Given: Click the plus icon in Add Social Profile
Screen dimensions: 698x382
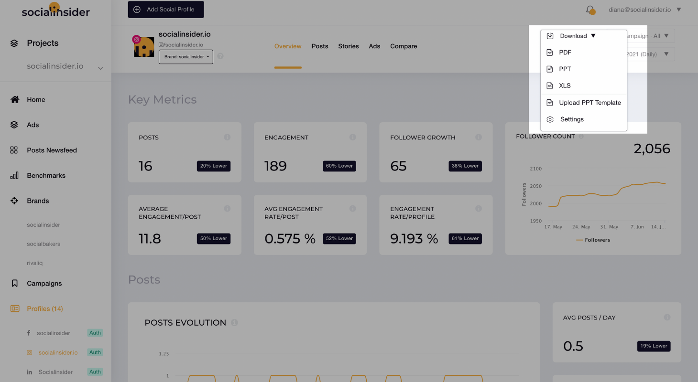Looking at the screenshot, I should tap(137, 10).
